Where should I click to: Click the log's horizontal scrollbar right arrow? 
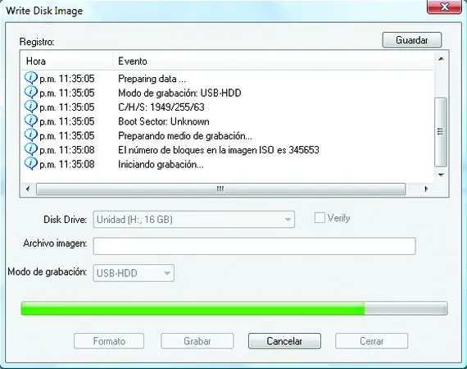(426, 189)
